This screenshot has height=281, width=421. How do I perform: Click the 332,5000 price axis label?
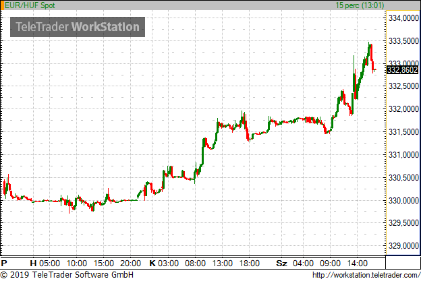(403, 86)
